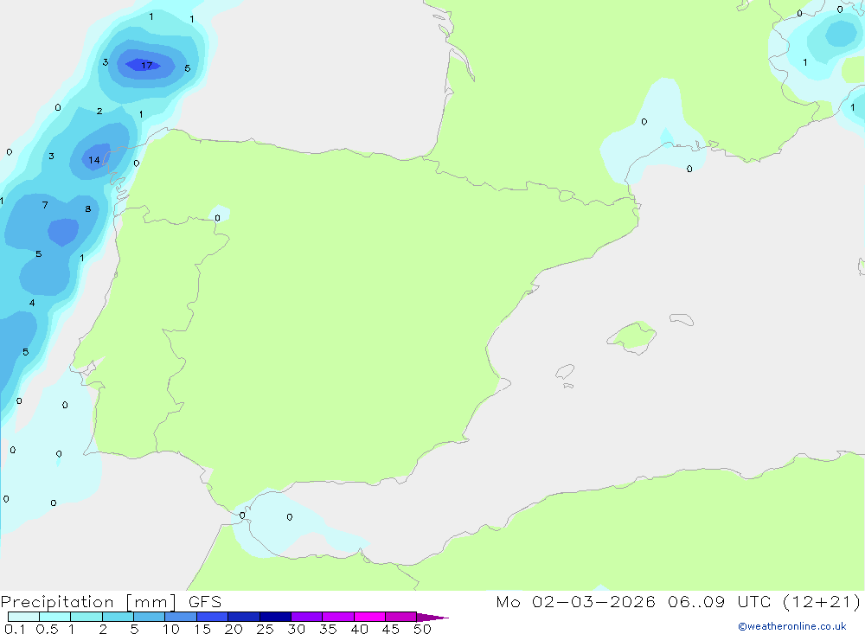Viewport: 865px width, 634px height.
Task: Click the 'Mo 02-03-2026 06..09 UTC (12+21)' timestamp
Action: click(x=678, y=602)
